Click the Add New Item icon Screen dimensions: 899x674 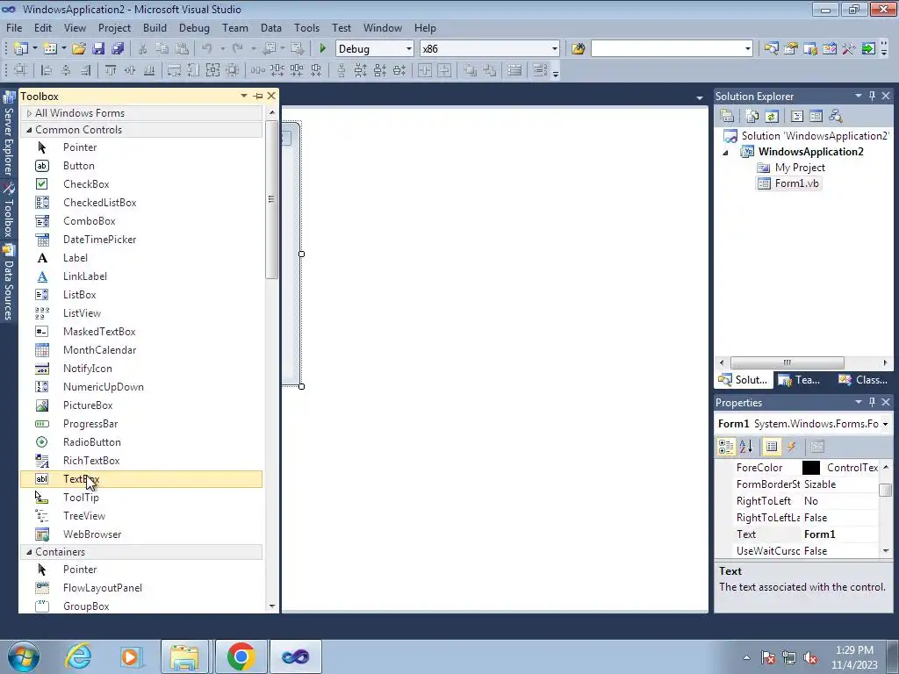[x=50, y=49]
